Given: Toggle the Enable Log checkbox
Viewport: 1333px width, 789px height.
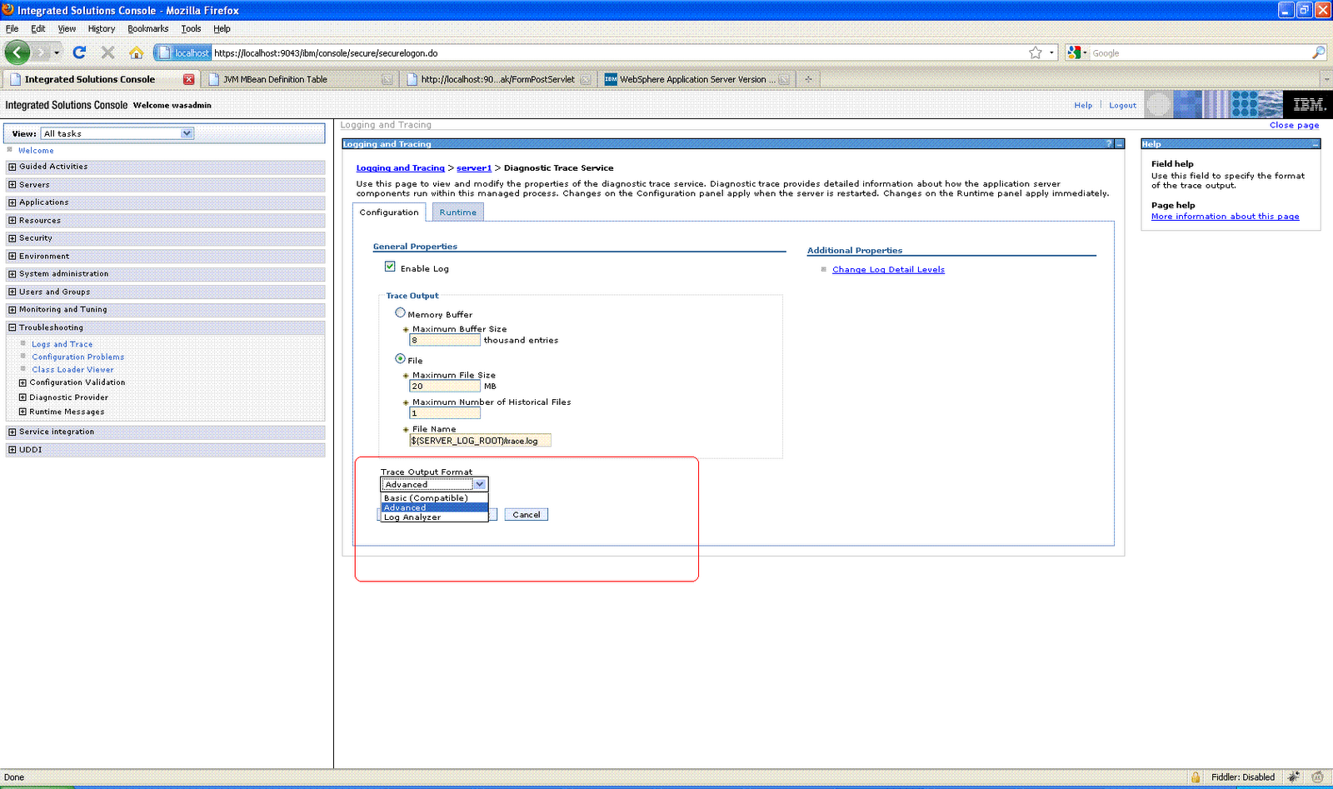Looking at the screenshot, I should (x=390, y=267).
